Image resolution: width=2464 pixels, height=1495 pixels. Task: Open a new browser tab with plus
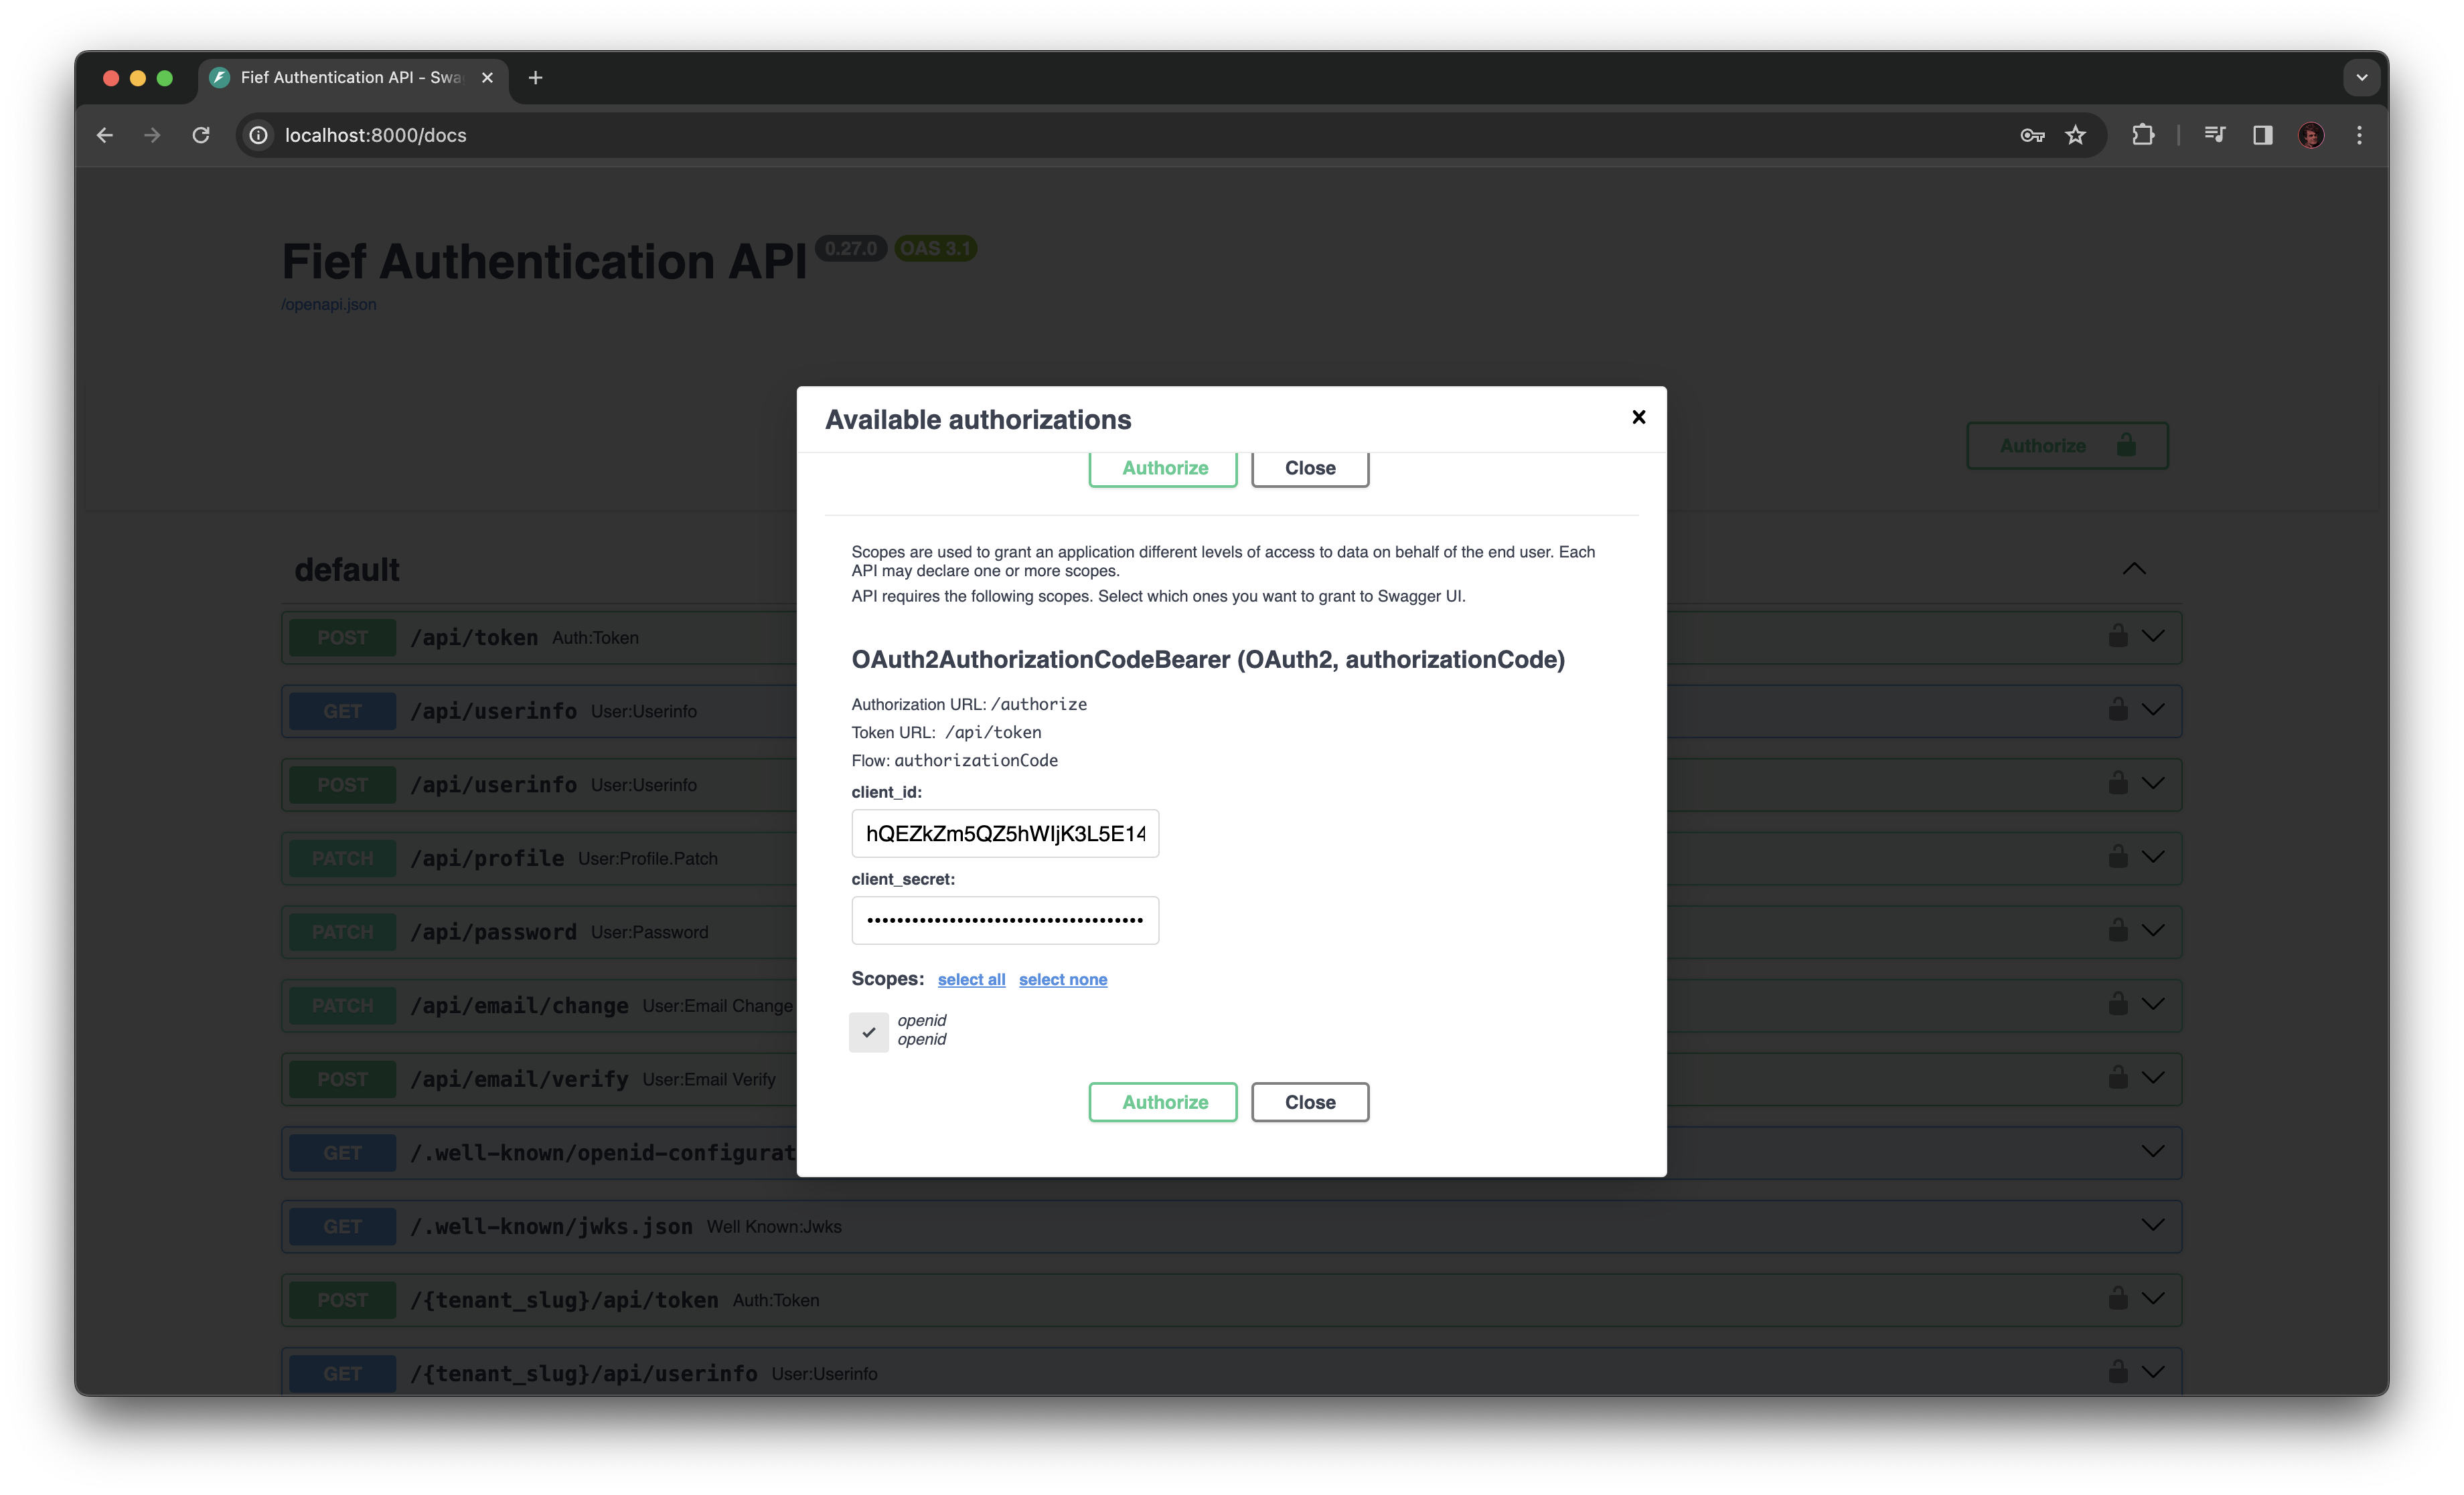[536, 78]
